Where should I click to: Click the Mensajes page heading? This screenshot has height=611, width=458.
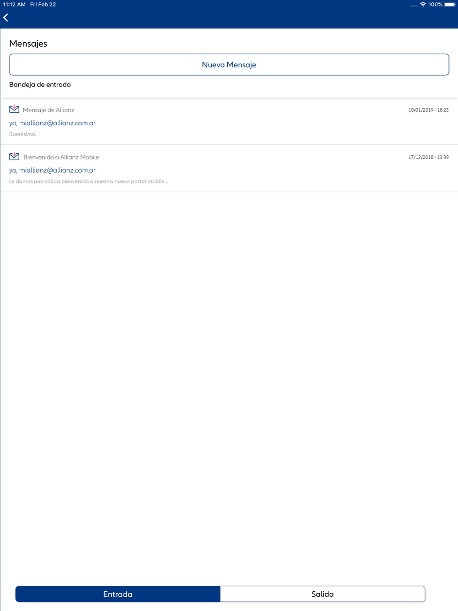pyautogui.click(x=28, y=44)
